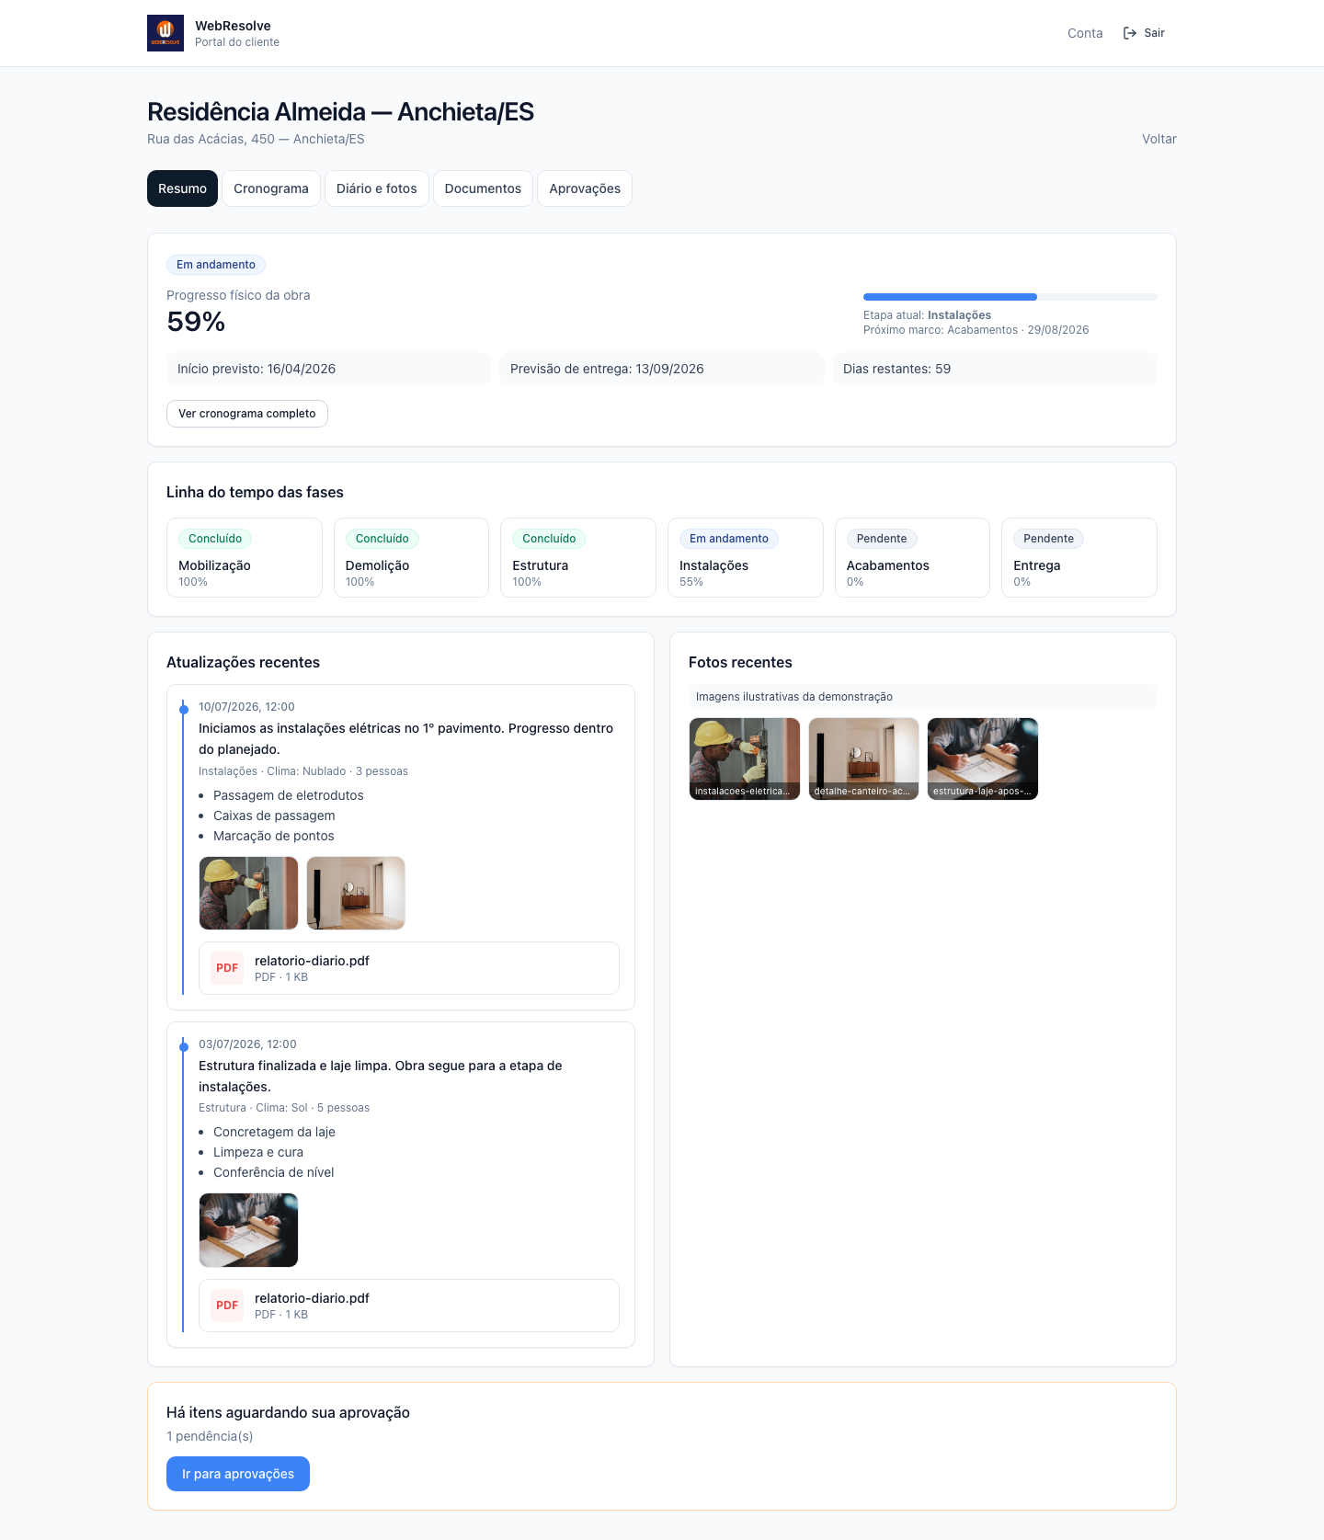Switch to the Cronograma tab

[x=271, y=188]
